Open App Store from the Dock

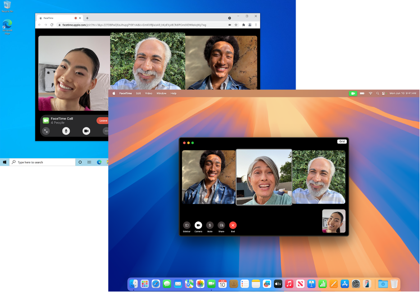[x=345, y=284]
